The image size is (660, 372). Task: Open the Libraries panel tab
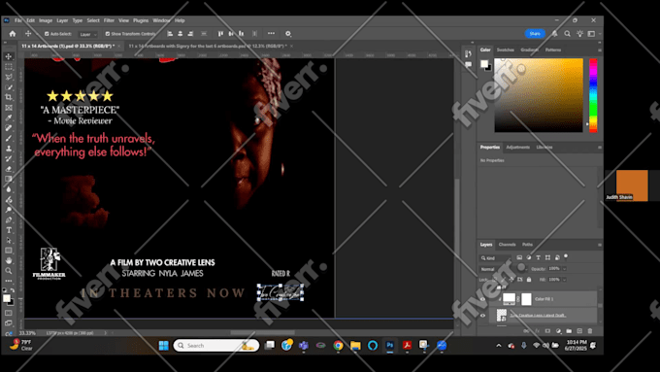point(544,147)
